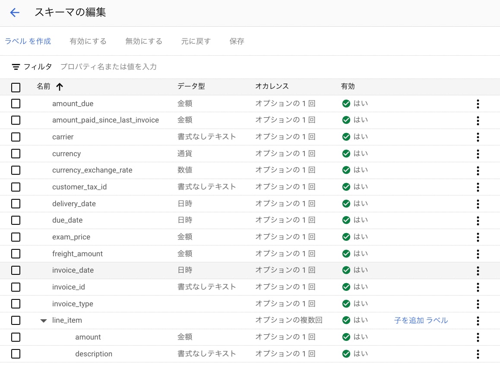
Task: Open three-dot menu for amount child row
Action: coord(478,337)
